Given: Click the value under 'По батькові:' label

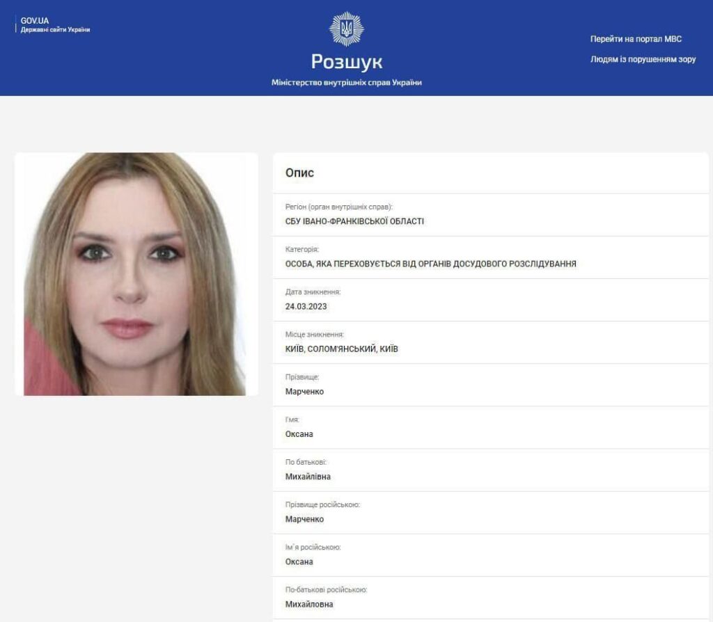Looking at the screenshot, I should 308,477.
